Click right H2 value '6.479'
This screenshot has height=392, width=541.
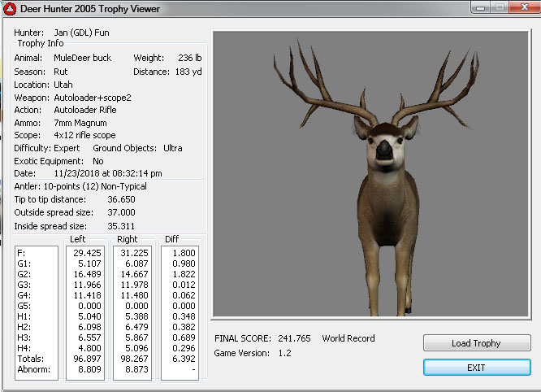click(136, 327)
